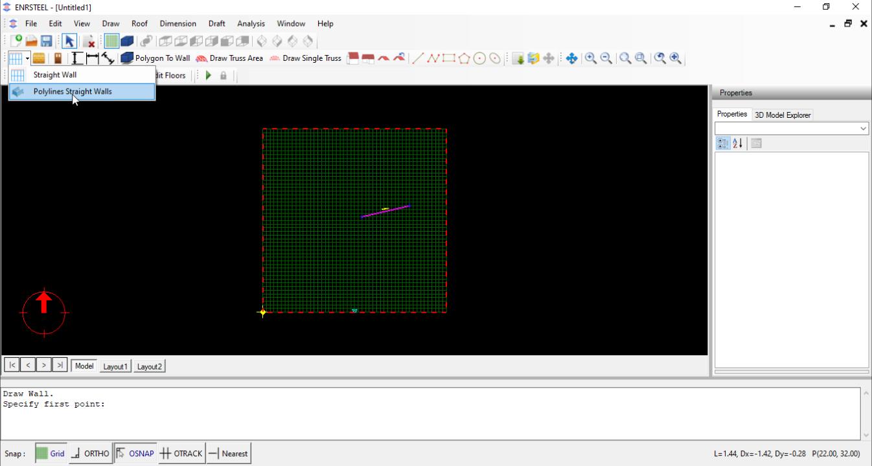The width and height of the screenshot is (872, 466).
Task: Toggle ORTHO mode
Action: point(90,454)
